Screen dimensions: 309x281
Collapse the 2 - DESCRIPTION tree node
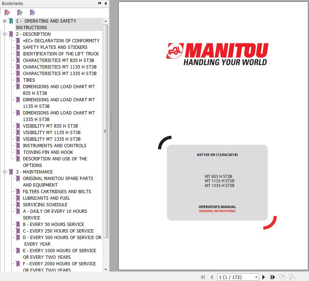(x=4, y=34)
